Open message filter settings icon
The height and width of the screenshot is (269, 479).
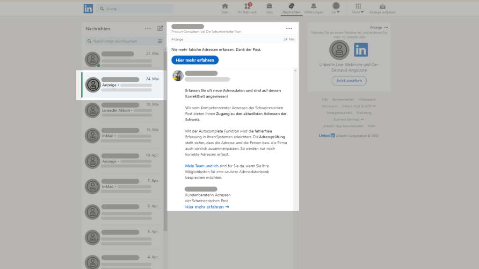[x=160, y=41]
